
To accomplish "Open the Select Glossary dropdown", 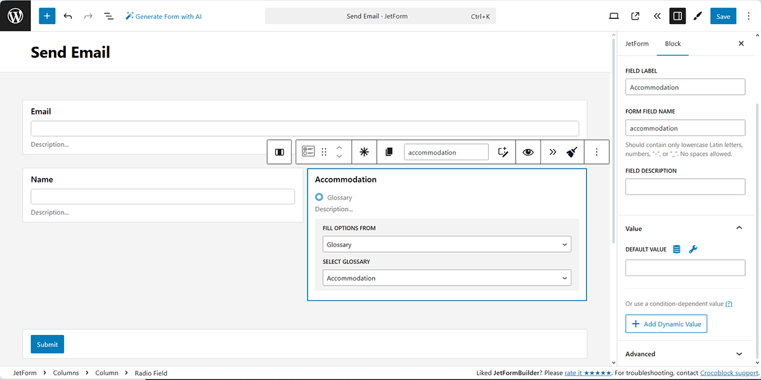I will 447,278.
